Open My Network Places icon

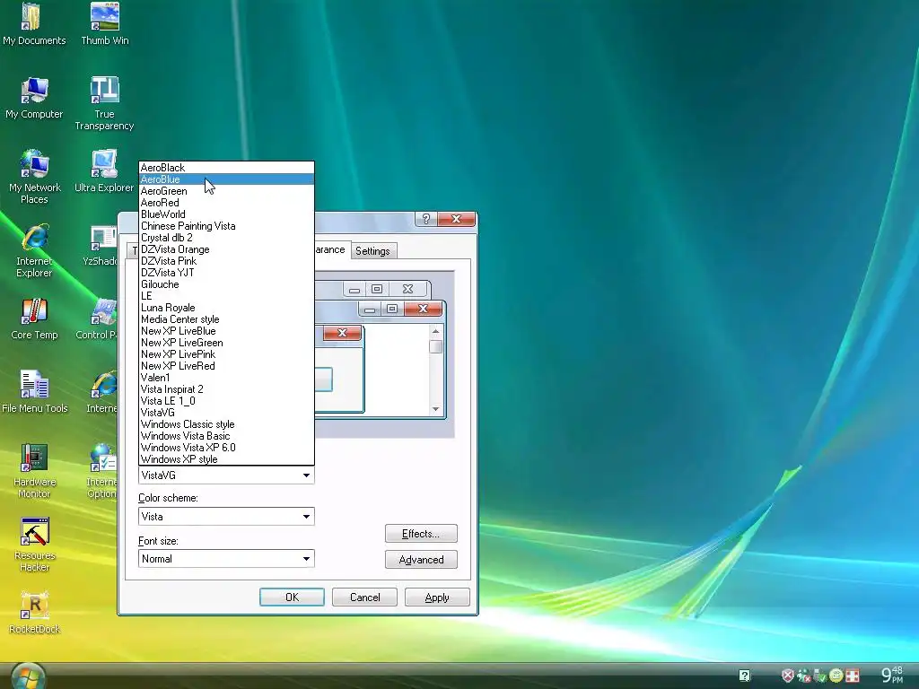[x=34, y=177]
